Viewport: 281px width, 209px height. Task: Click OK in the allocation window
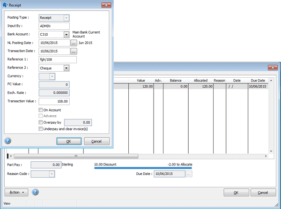point(236,193)
